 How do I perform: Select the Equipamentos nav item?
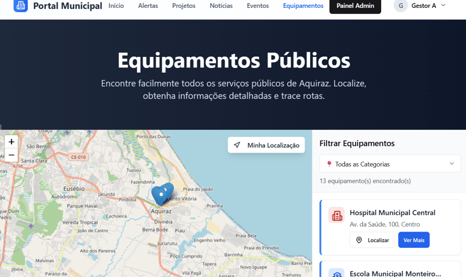303,5
